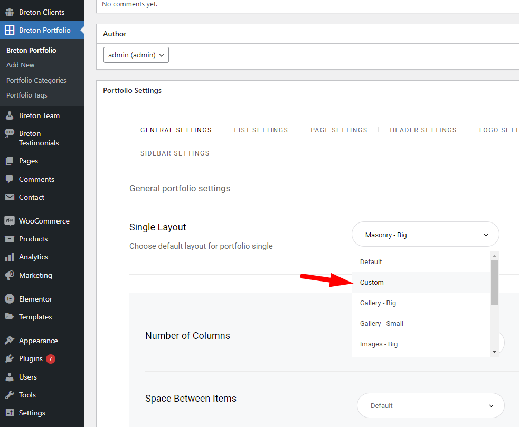The height and width of the screenshot is (427, 519).
Task: Click the Breton Clients group icon
Action: (x=10, y=12)
